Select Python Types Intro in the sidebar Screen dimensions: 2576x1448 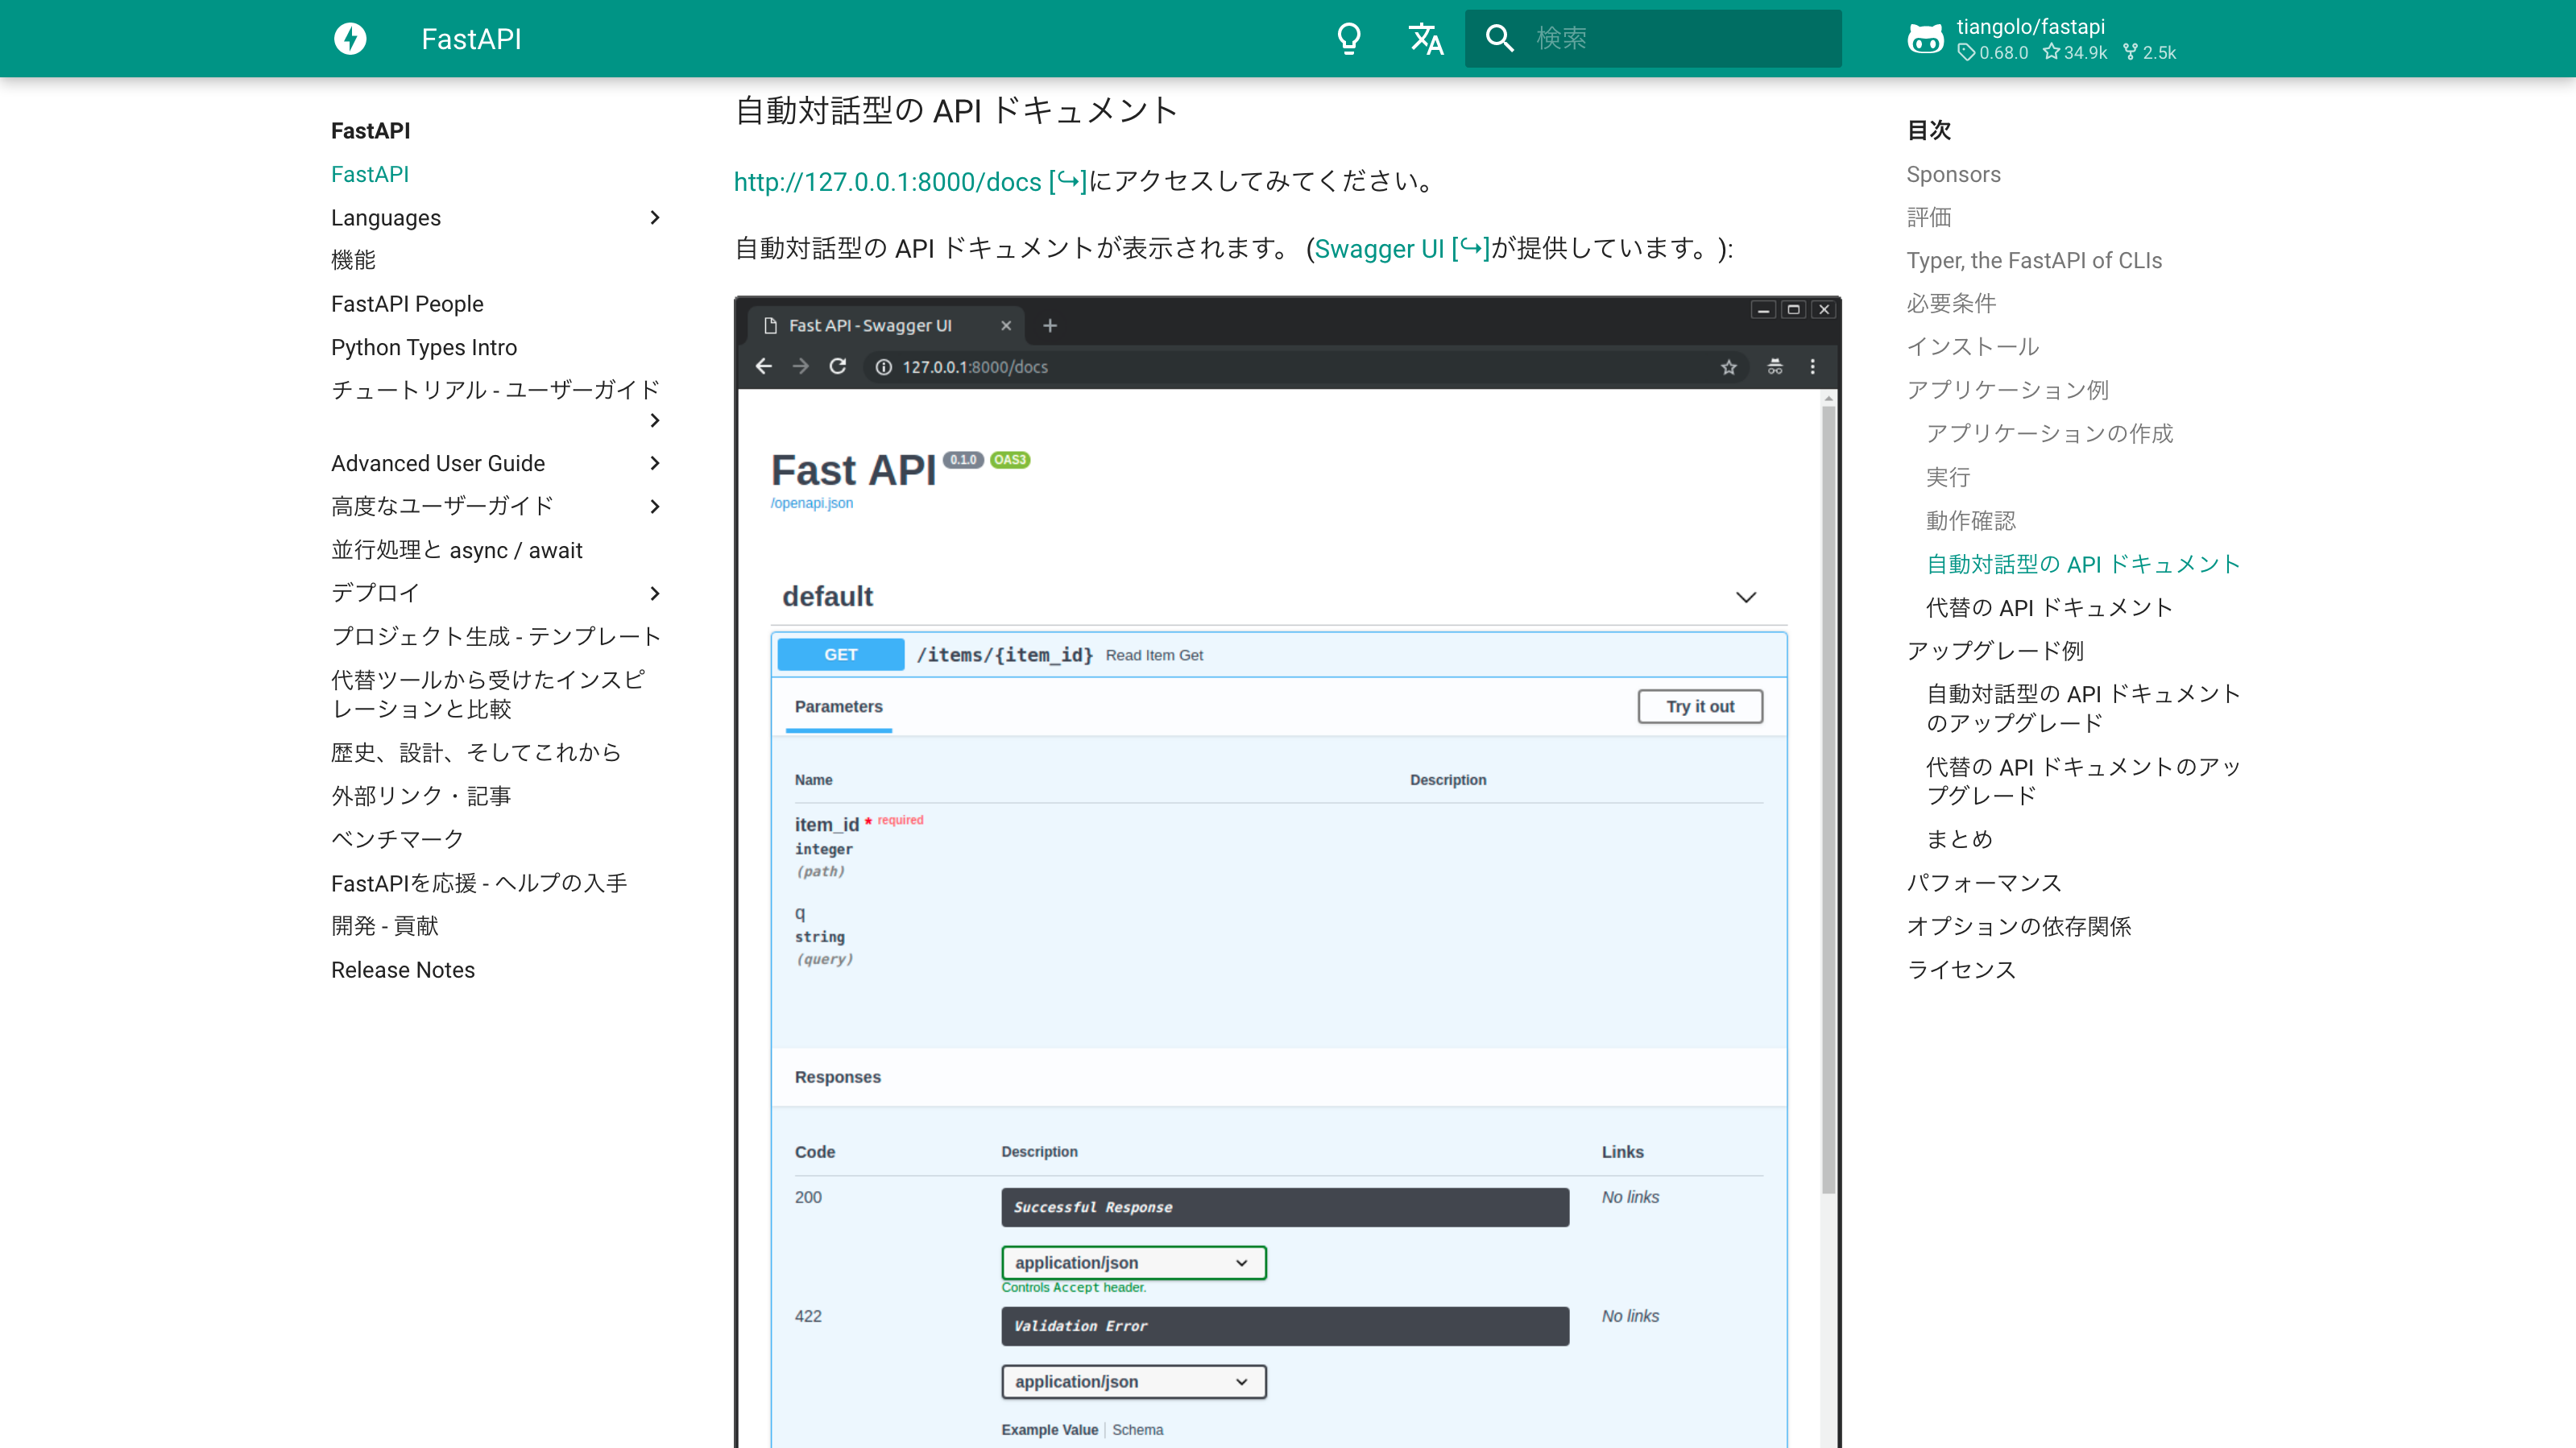[x=424, y=347]
